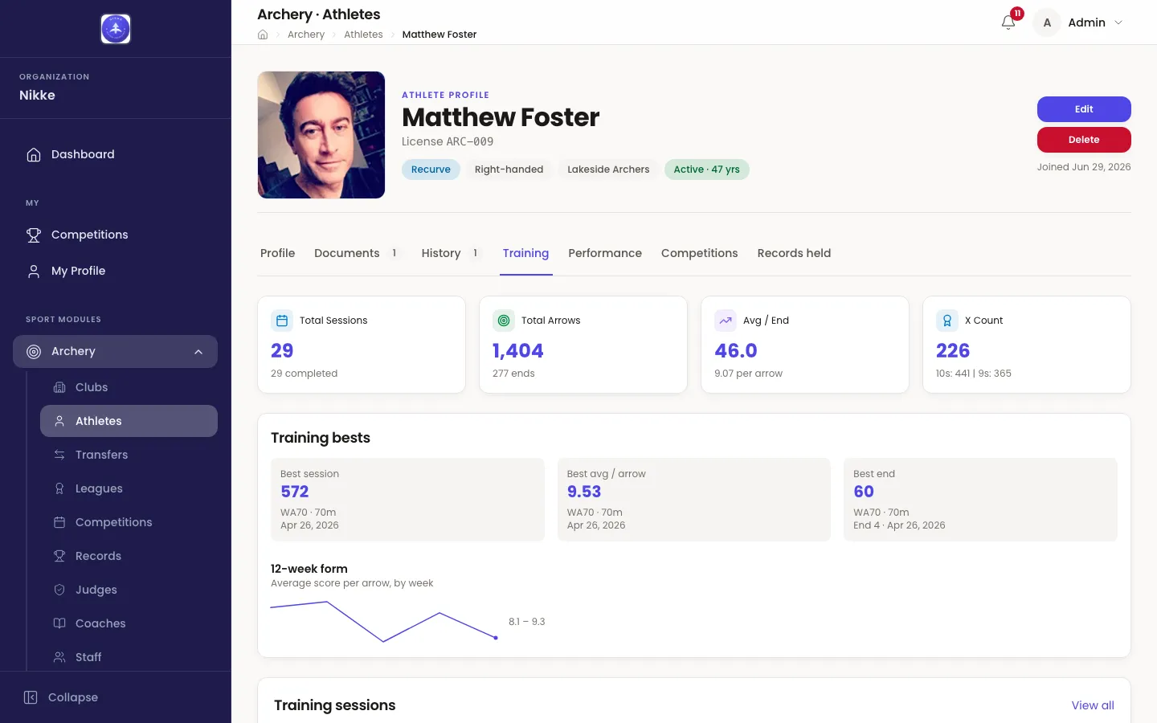Click the Total Sessions calendar icon

point(282,321)
